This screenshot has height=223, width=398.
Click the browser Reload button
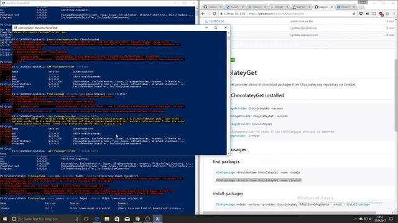point(215,14)
